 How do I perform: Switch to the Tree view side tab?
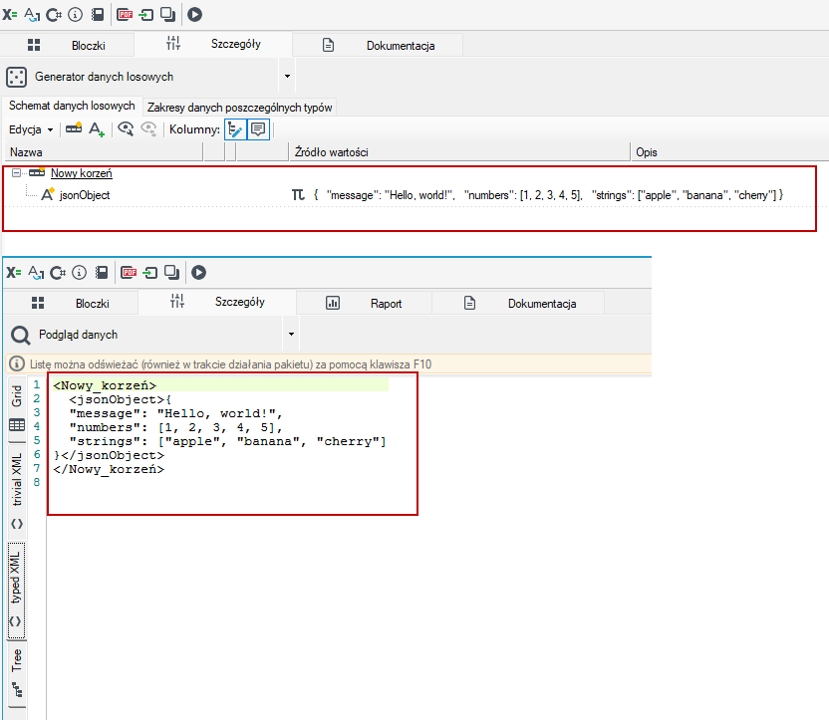click(17, 673)
